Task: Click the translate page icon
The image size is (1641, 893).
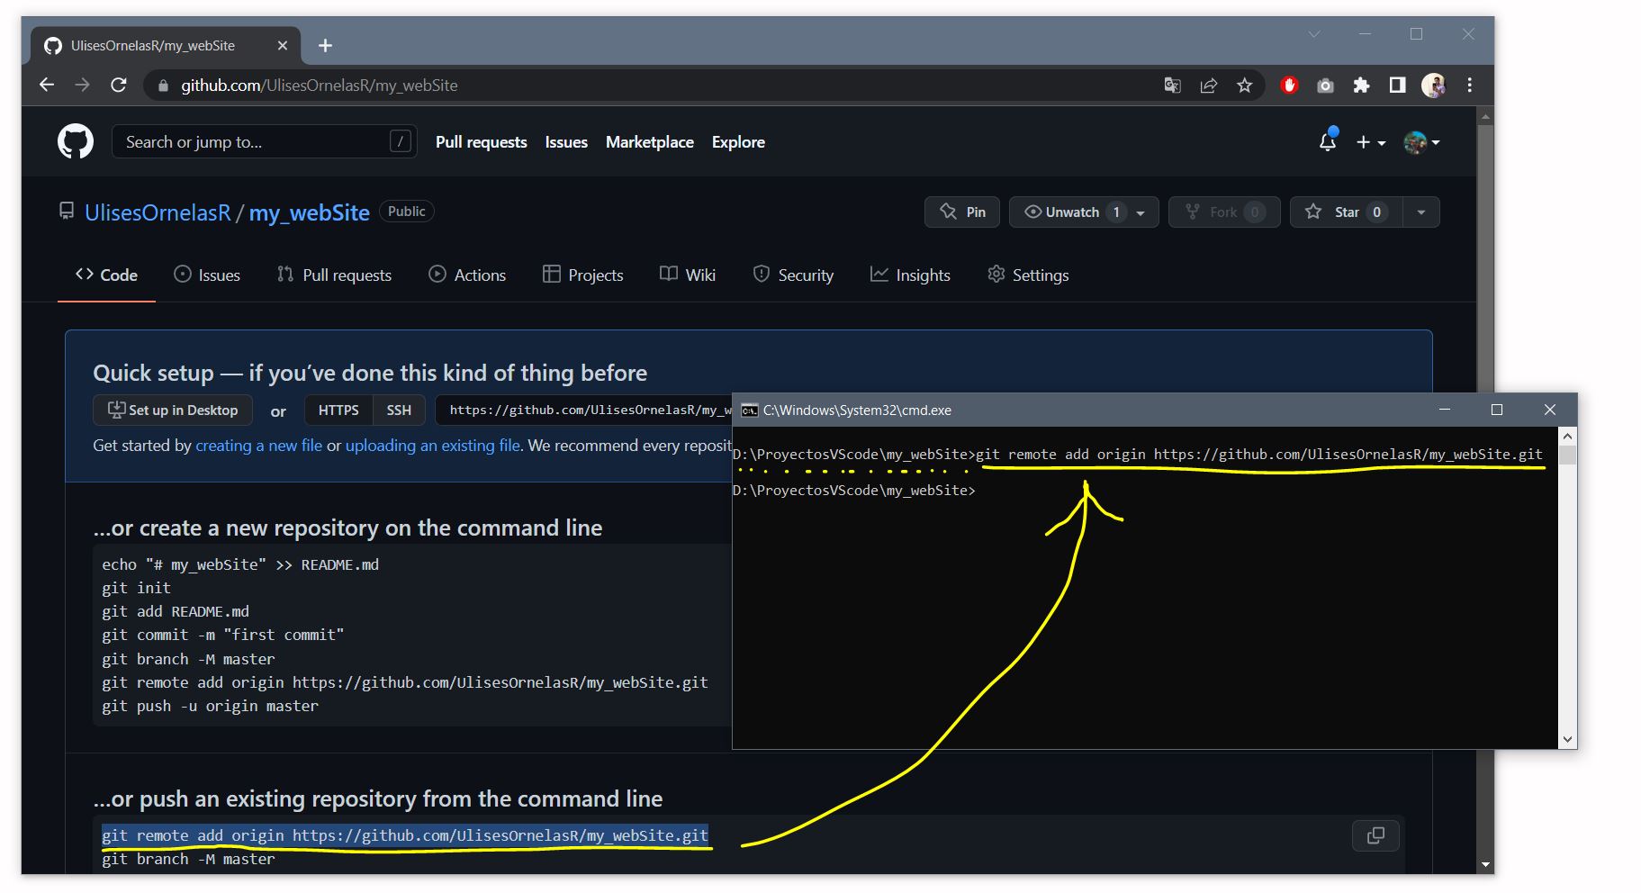Action: click(x=1172, y=85)
